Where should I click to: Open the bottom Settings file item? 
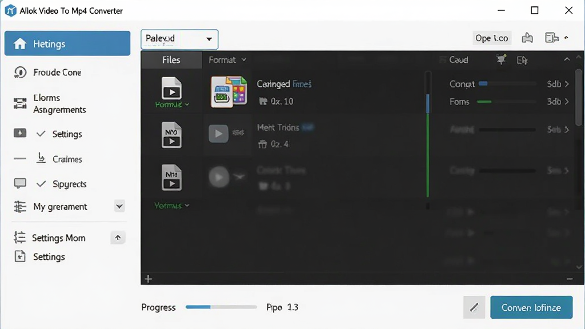pos(49,257)
